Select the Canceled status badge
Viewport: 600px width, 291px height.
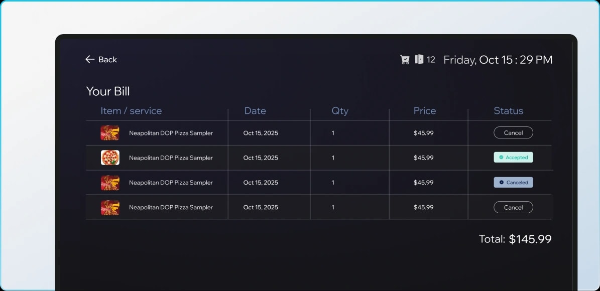[513, 182]
